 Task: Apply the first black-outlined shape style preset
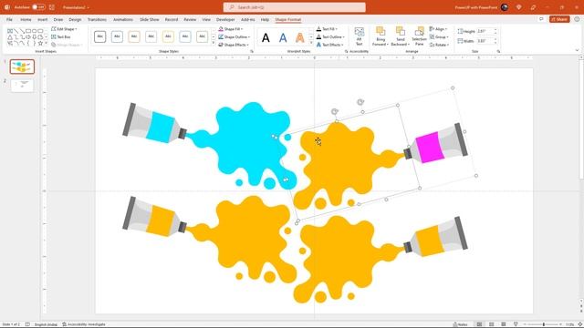pyautogui.click(x=99, y=36)
